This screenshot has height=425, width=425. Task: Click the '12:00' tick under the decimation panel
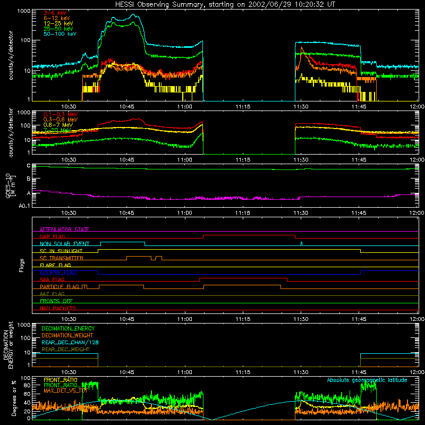(x=417, y=372)
